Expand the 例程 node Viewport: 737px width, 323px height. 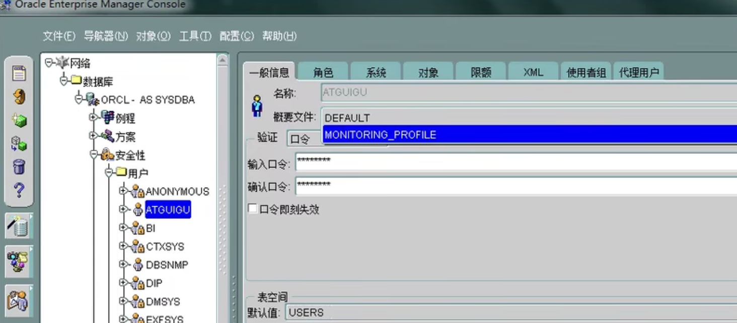(93, 117)
